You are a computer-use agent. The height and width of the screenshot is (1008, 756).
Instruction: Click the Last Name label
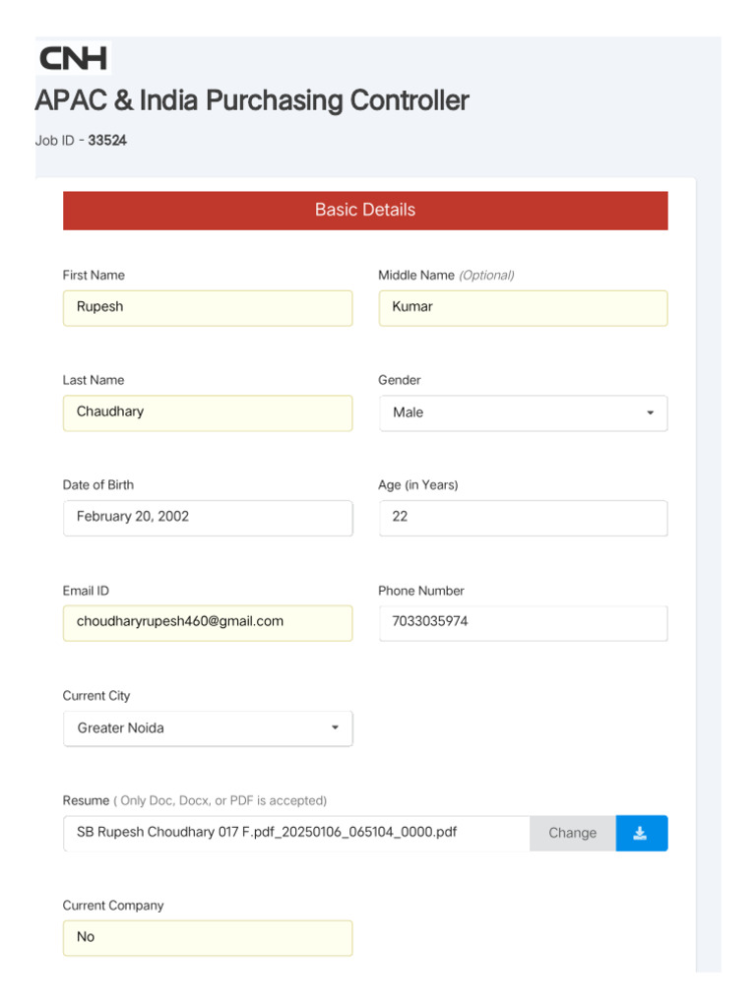(94, 380)
